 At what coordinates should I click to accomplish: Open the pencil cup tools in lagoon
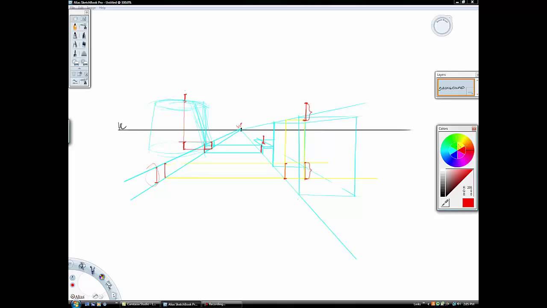93,270
